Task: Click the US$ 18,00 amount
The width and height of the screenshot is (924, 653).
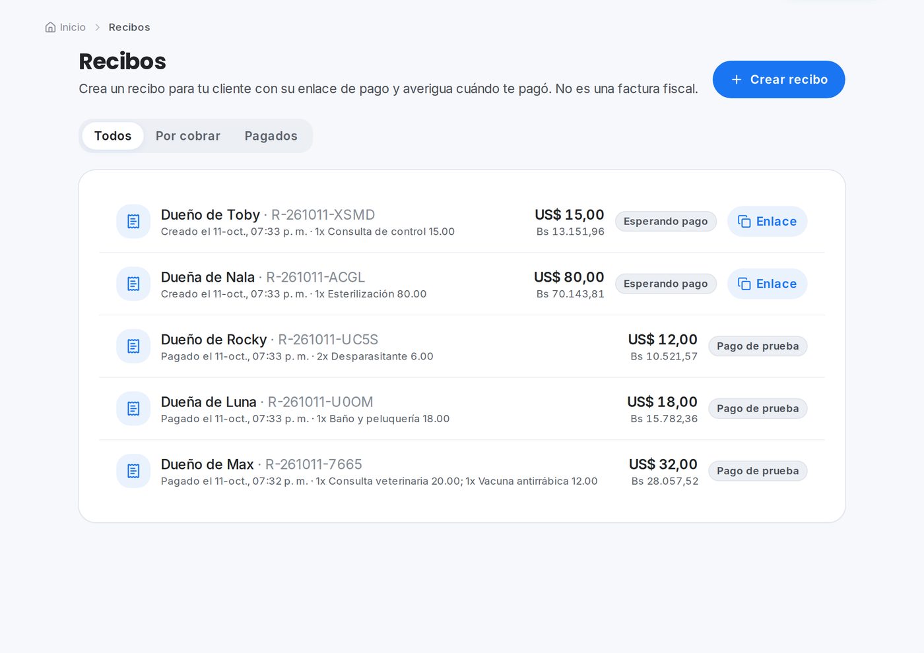Action: (x=662, y=402)
